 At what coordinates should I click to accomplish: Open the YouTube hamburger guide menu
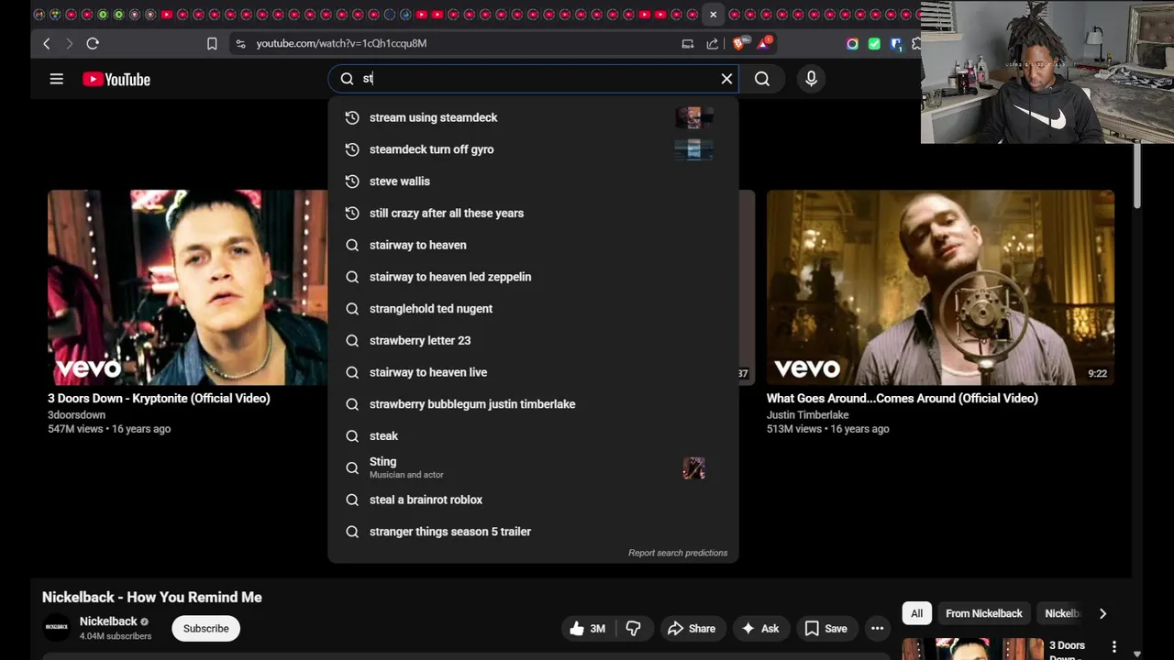click(56, 79)
